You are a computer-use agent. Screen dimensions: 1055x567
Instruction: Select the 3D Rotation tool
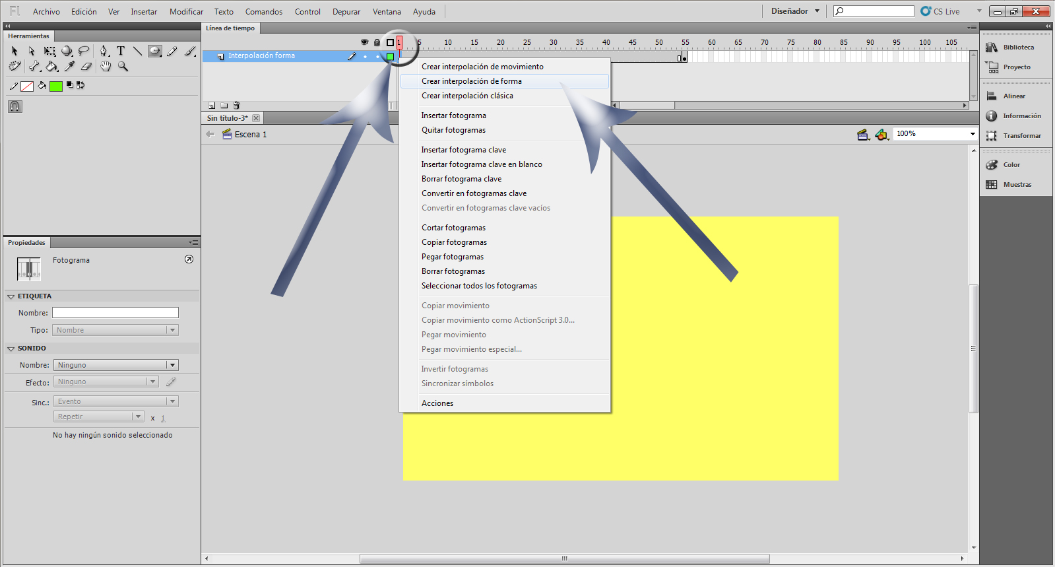click(x=67, y=51)
